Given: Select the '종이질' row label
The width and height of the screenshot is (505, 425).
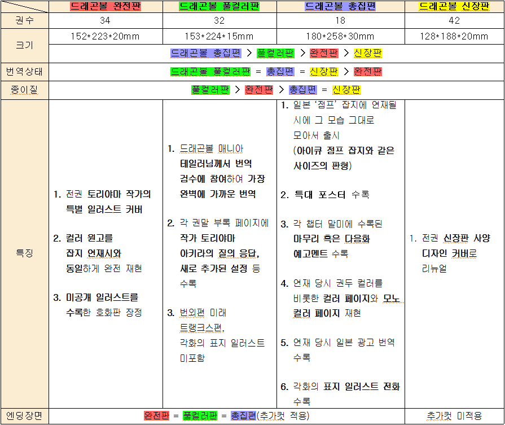Looking at the screenshot, I should [24, 90].
